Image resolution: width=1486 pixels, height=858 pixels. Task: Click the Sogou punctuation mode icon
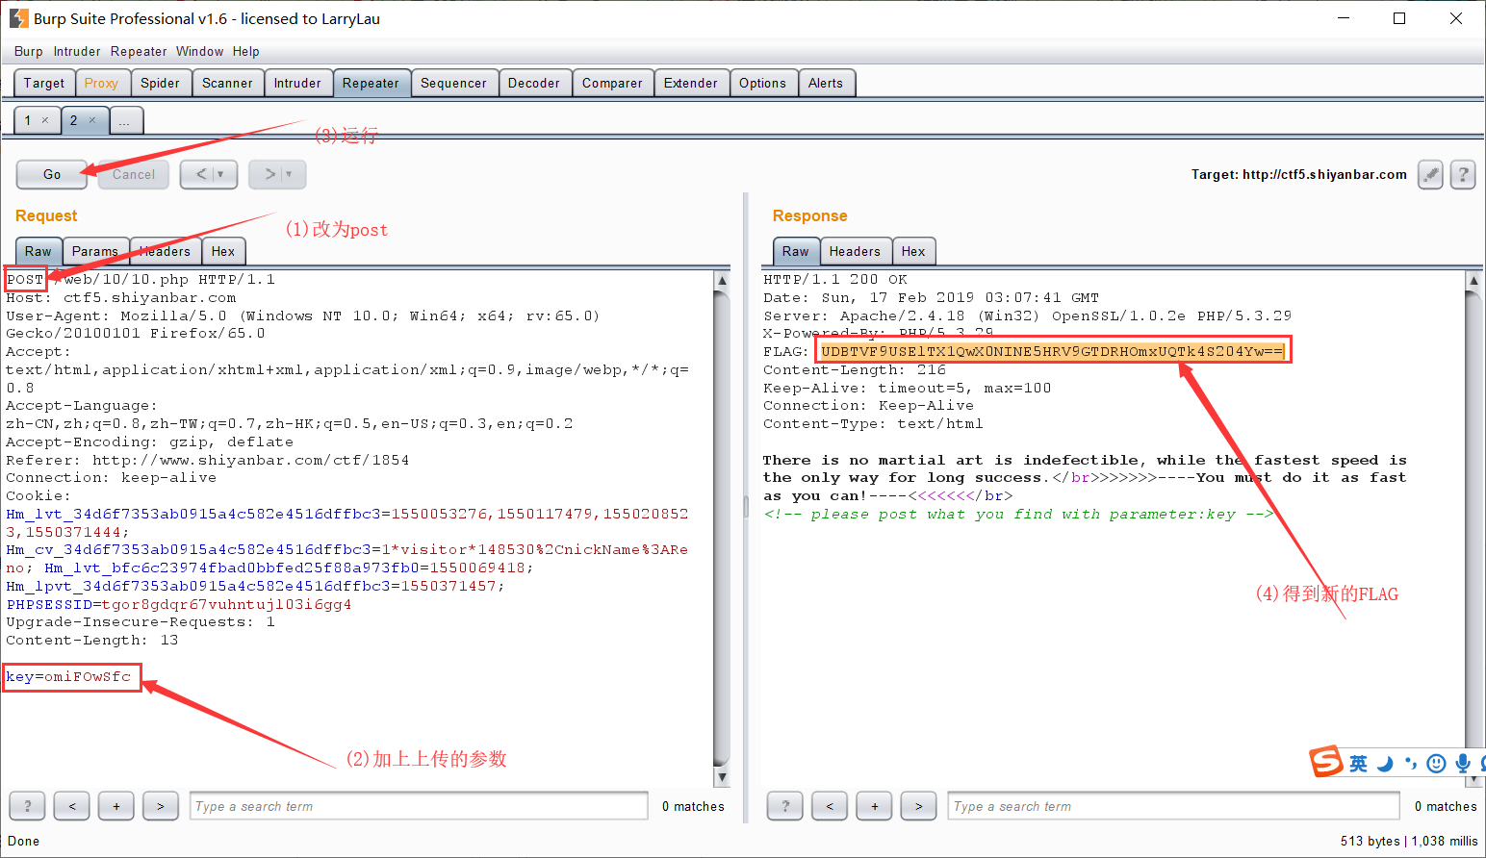click(x=1411, y=764)
